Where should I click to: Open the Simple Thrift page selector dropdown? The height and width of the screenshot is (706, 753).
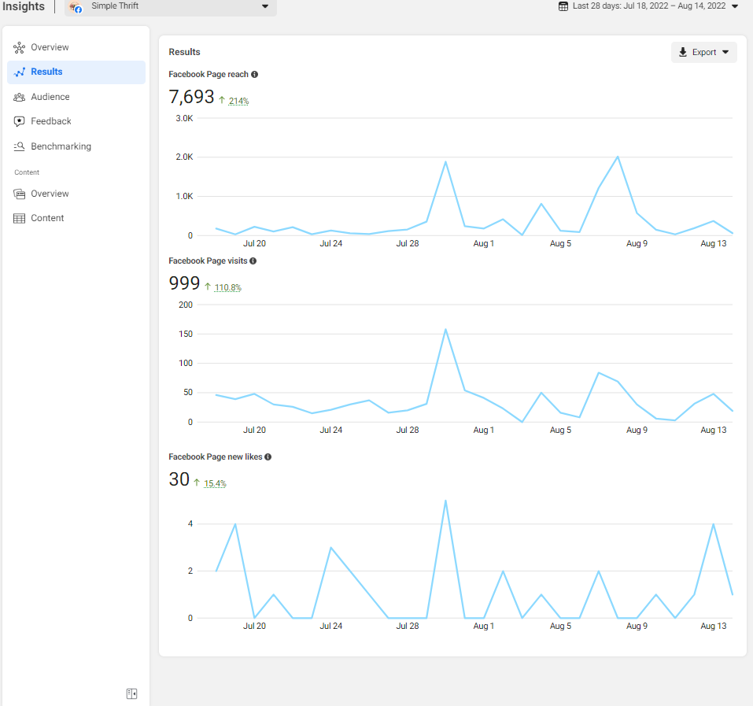pyautogui.click(x=171, y=7)
